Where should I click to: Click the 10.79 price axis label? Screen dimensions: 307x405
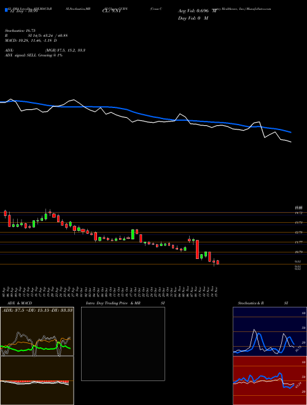[299, 252]
